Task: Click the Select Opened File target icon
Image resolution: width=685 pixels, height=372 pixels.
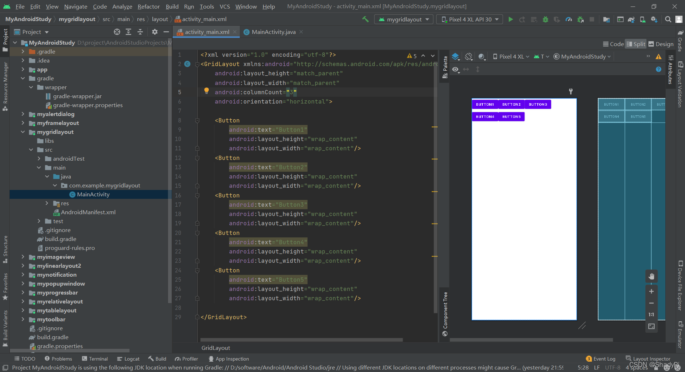Action: [117, 32]
